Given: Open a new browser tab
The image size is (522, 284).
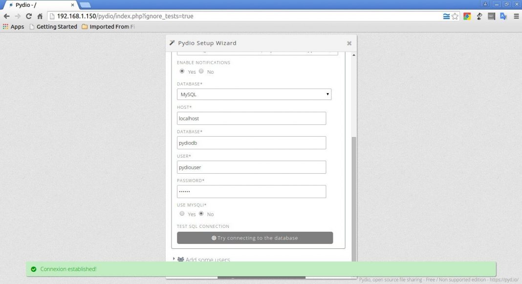Looking at the screenshot, I should coord(85,5).
